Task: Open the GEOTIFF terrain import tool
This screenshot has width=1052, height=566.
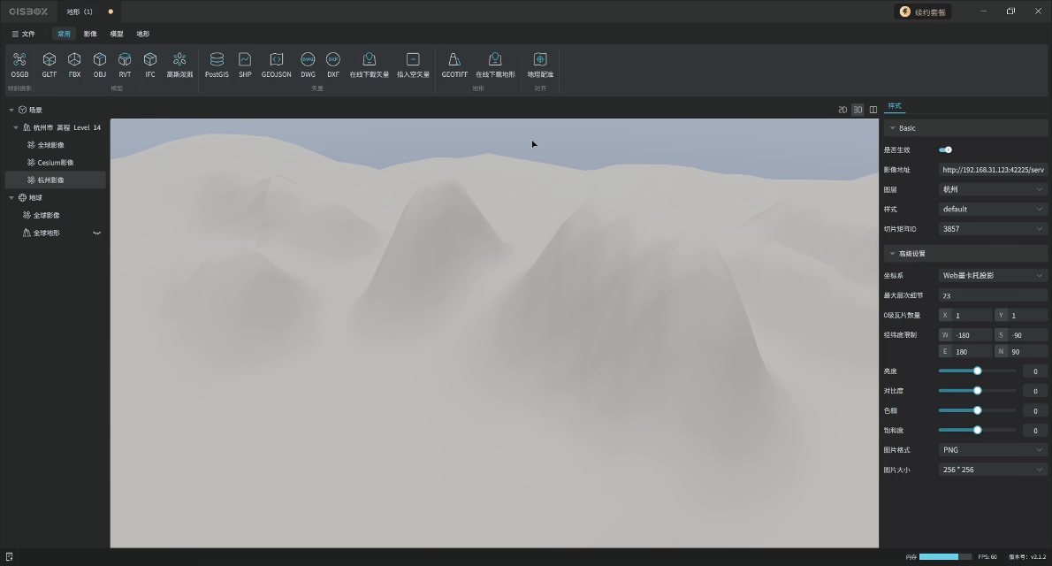Action: point(454,60)
